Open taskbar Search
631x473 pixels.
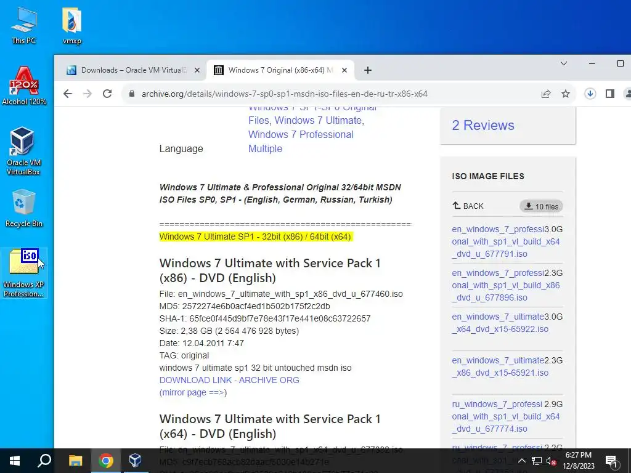pyautogui.click(x=44, y=461)
